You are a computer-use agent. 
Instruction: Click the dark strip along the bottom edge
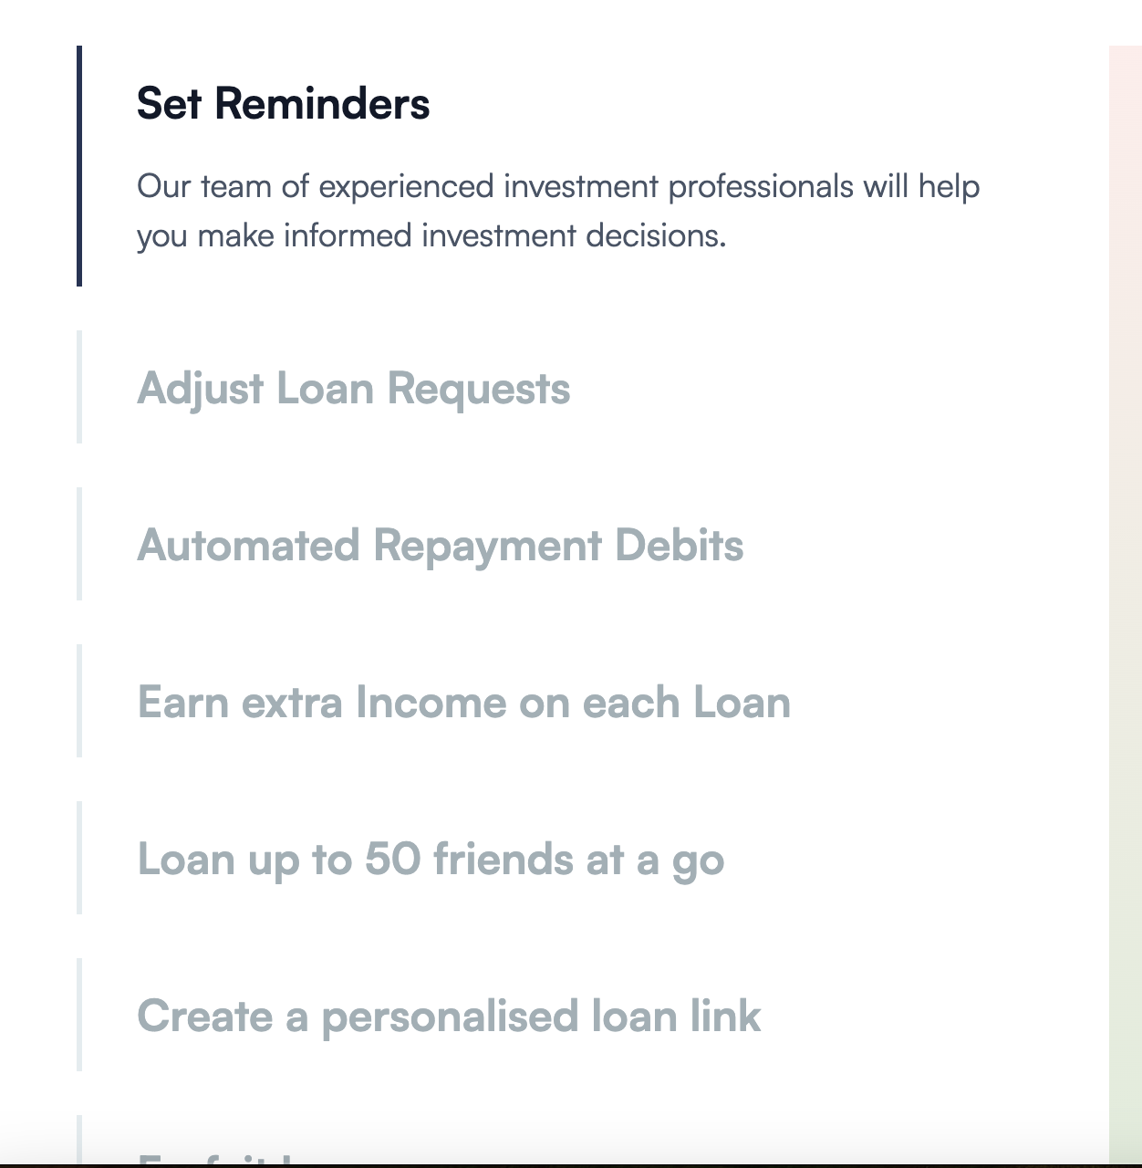coord(571,1165)
